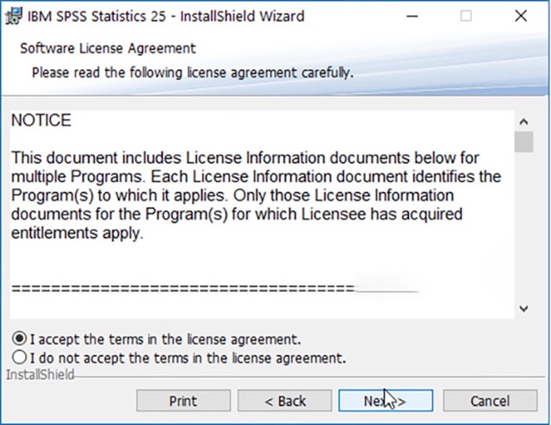Proceed with the Next > button

click(386, 401)
